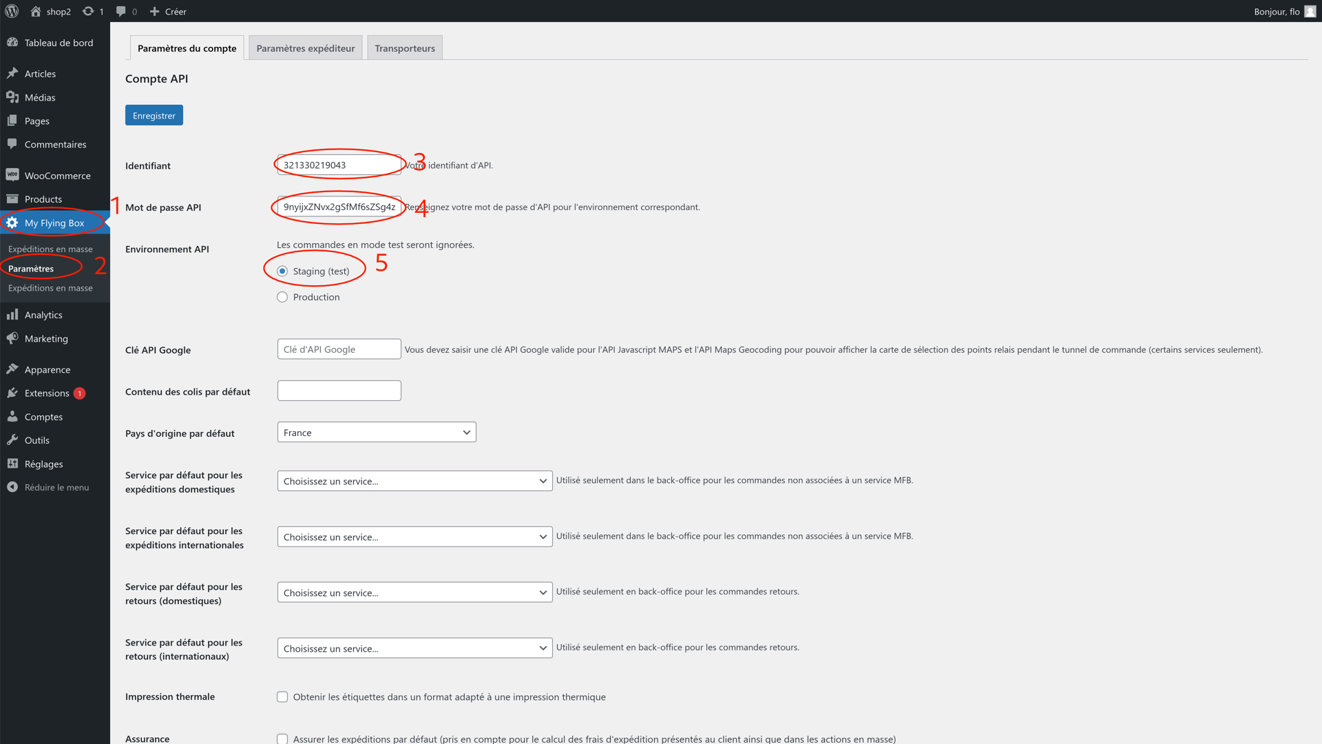Switch to the Paramètres expéditeur tab
This screenshot has width=1322, height=744.
(x=306, y=48)
